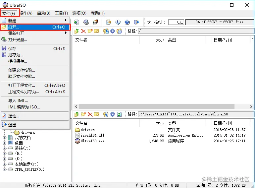Click the burn CD/DVD image flame icon
The width and height of the screenshot is (255, 188).
[x=95, y=22]
